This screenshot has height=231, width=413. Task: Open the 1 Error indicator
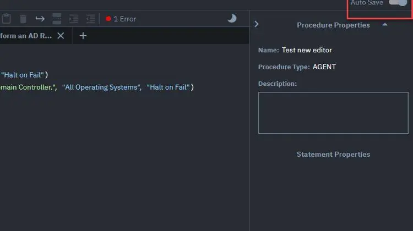[x=121, y=19]
